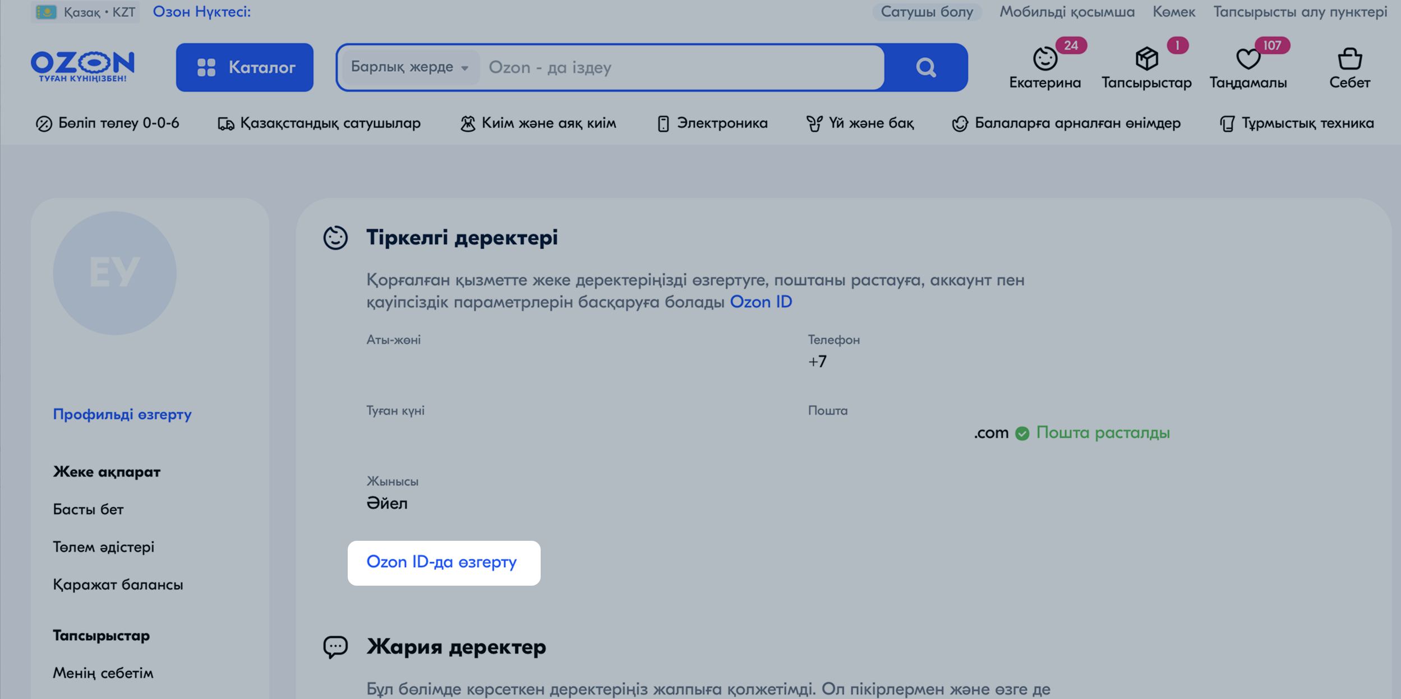
Task: Select the Үй және бақ category
Action: [860, 123]
